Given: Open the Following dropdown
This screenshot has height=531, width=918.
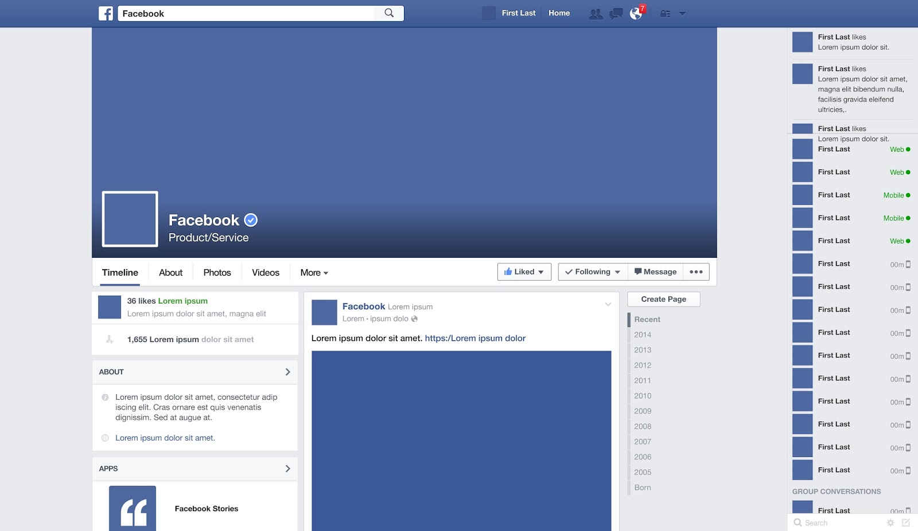Looking at the screenshot, I should point(593,272).
